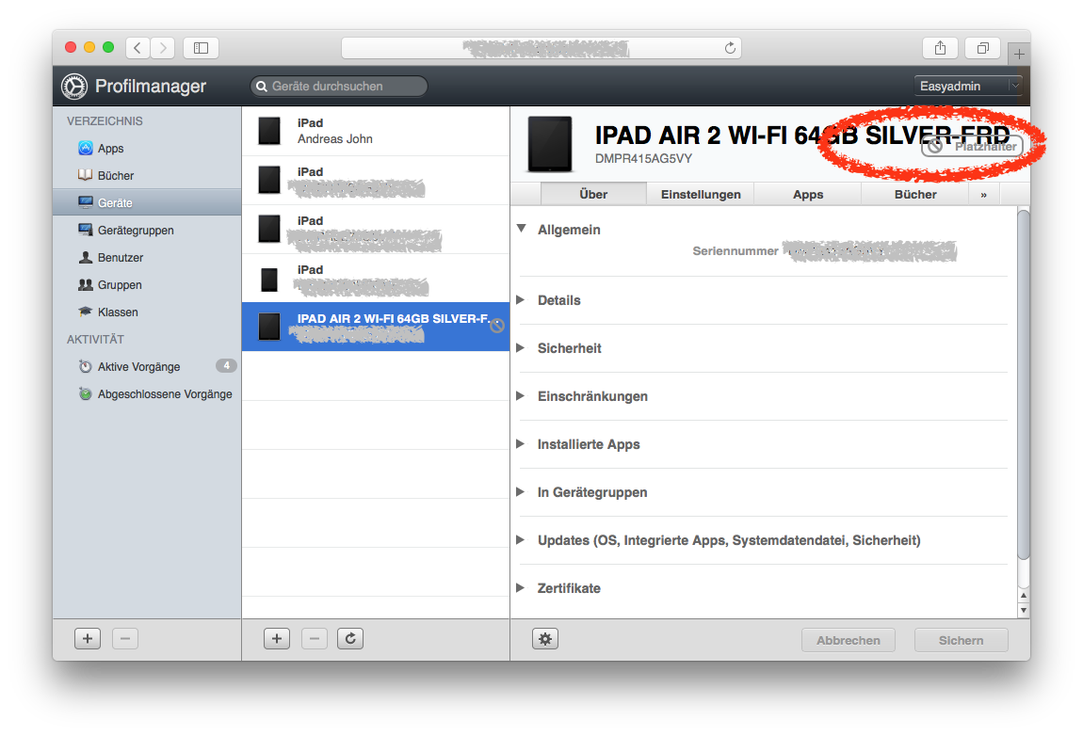Select the IPAD AIR 2 WI-FI 64GB list entry

point(376,327)
